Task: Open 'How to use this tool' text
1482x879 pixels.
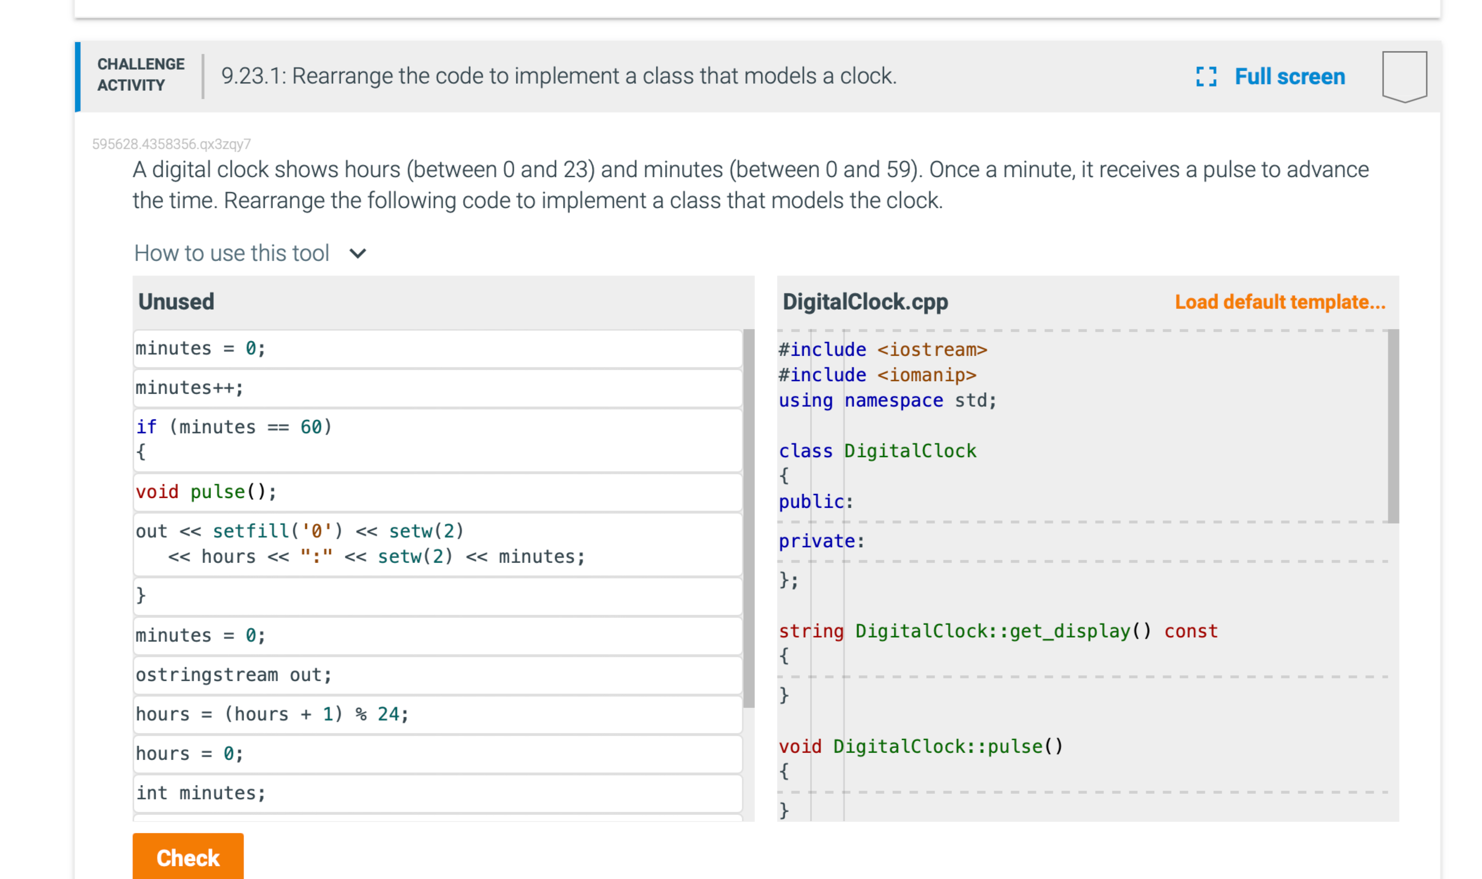Action: point(232,253)
